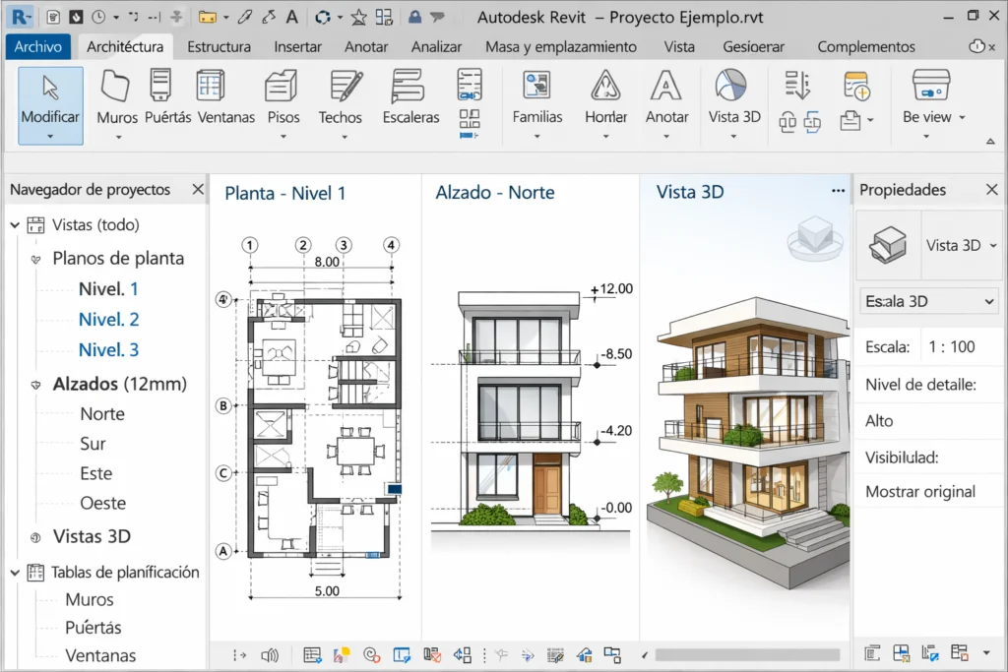Viewport: 1008px width, 672px height.
Task: Open the Escala 3D dropdown in Propiedades
Action: pos(927,300)
